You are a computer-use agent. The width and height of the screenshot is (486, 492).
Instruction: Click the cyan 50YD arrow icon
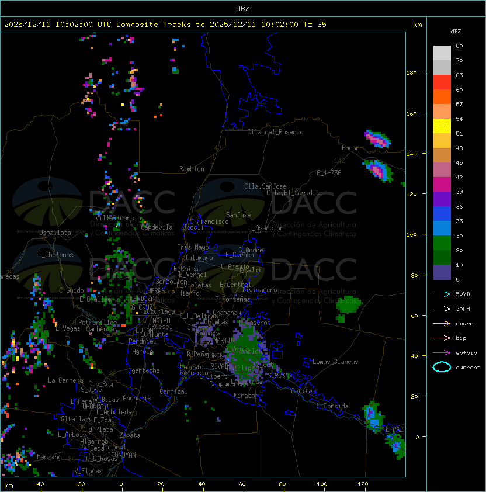442,294
